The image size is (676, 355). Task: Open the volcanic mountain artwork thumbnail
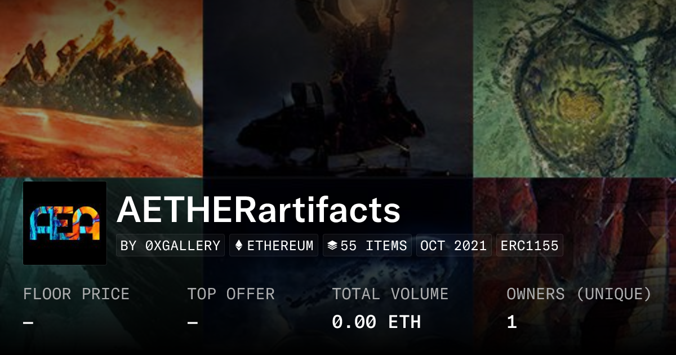[x=101, y=85]
